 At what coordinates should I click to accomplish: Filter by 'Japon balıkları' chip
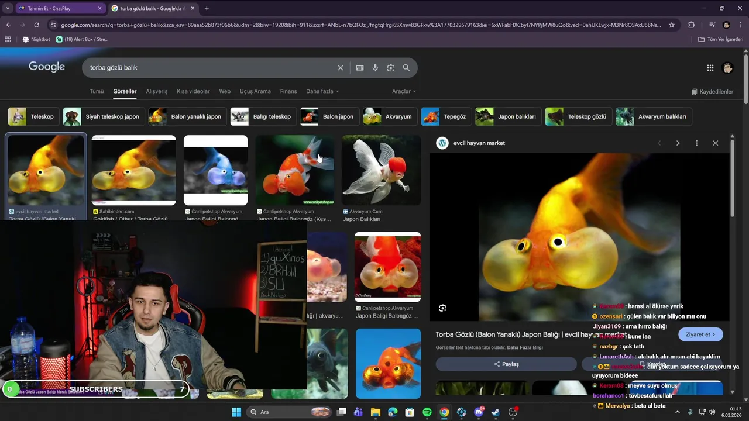click(508, 116)
